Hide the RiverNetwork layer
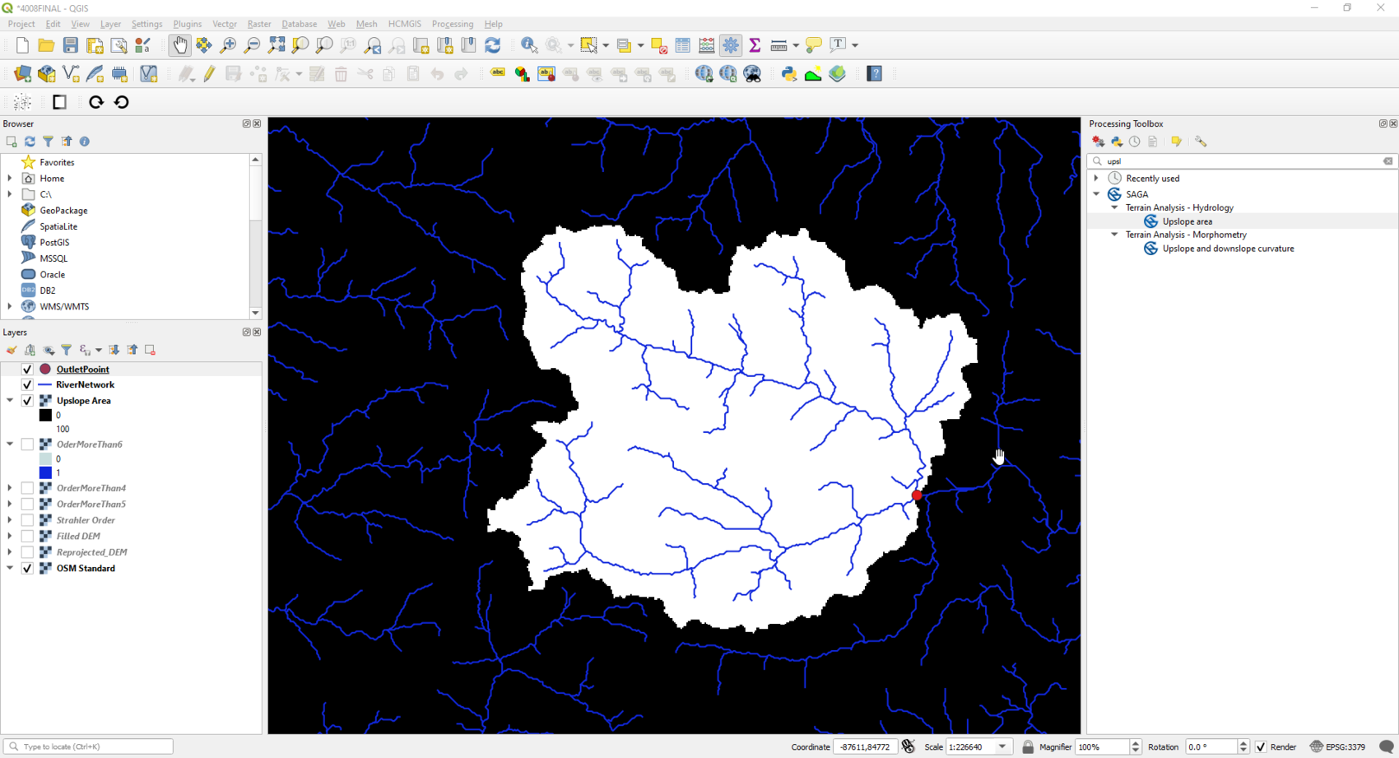 (27, 384)
